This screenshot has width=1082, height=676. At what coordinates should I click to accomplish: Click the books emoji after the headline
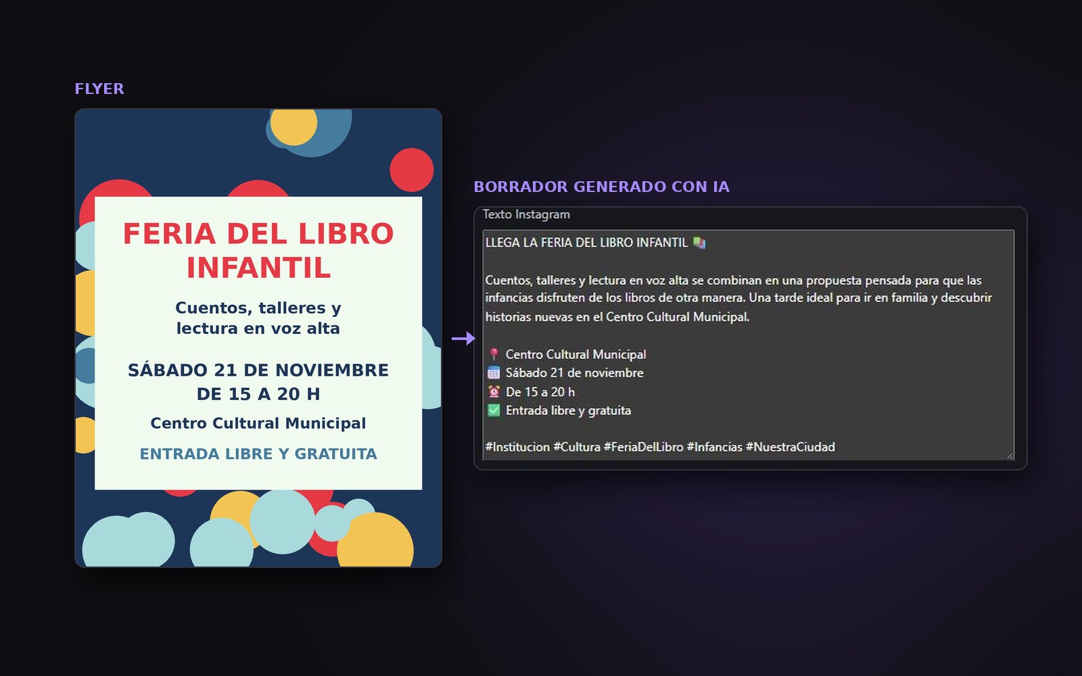(x=699, y=243)
